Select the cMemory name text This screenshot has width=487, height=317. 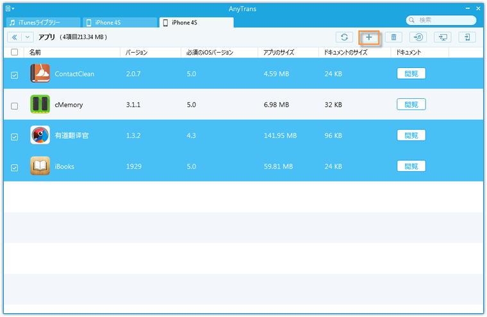[x=69, y=105]
